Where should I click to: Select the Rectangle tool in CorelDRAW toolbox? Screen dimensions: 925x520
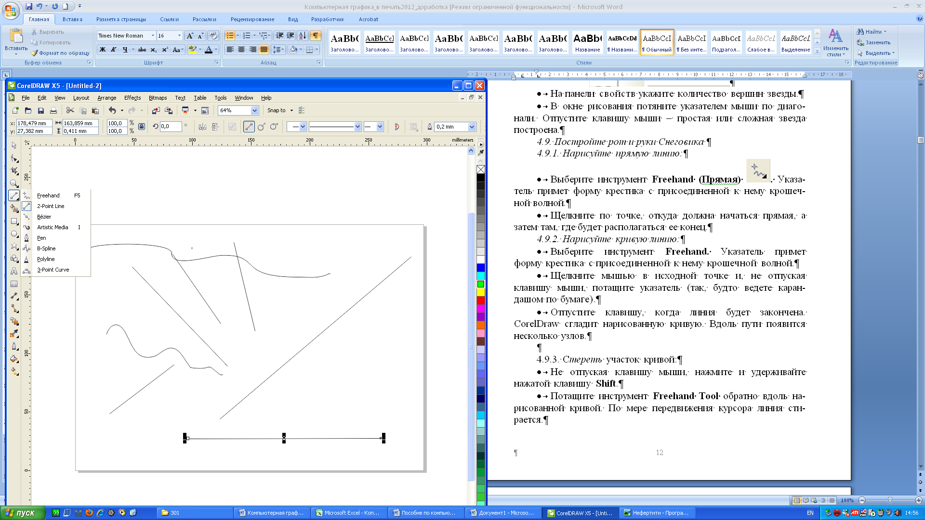coord(14,221)
